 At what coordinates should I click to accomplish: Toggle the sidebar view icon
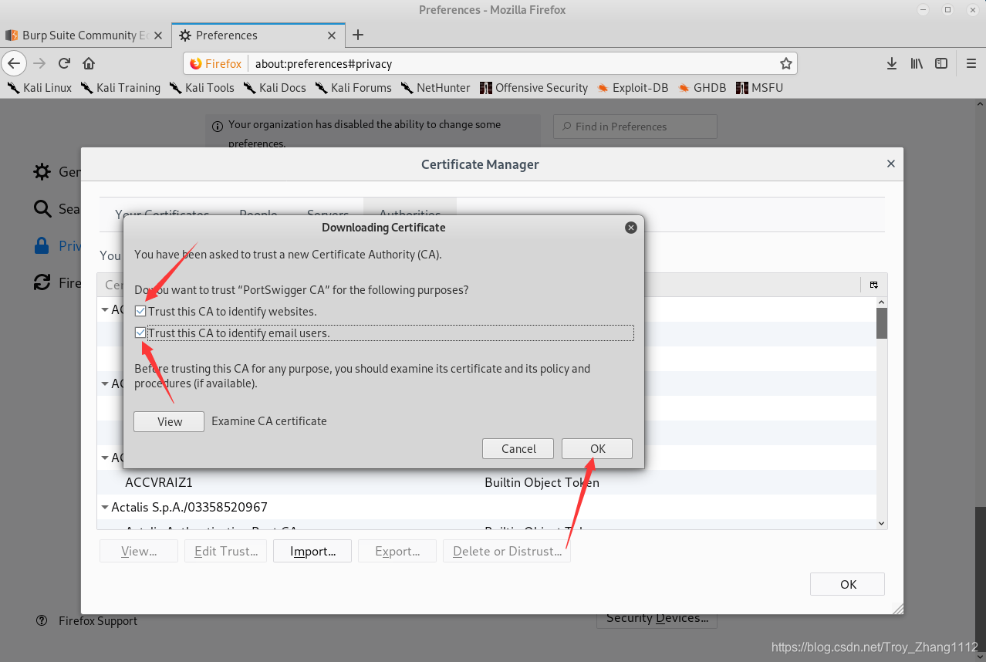click(941, 63)
